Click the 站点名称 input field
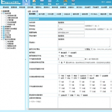Image resolution: width=112 pixels, height=112 pixels. 71,23
